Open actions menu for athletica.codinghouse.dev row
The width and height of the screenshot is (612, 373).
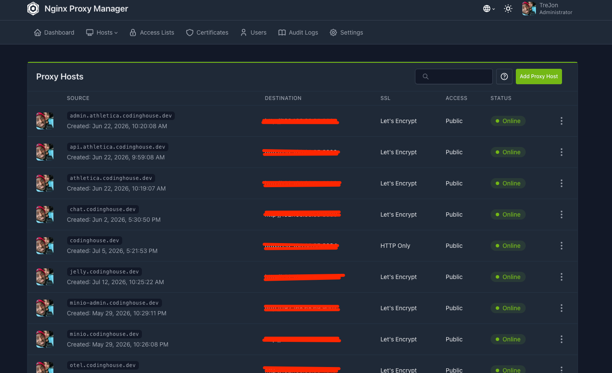562,183
